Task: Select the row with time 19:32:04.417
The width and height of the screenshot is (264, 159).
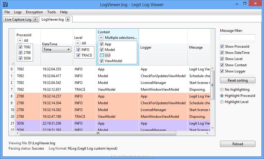Action: (109, 76)
